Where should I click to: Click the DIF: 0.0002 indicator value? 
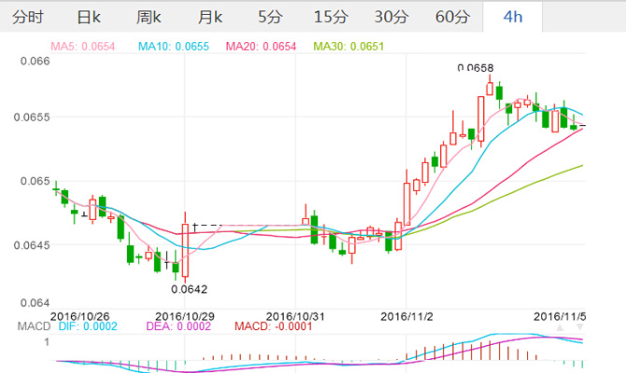88,326
